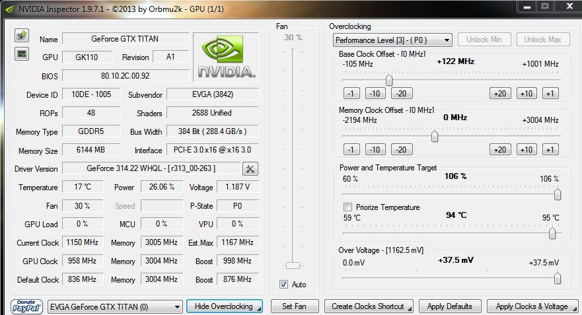Click the Hide Overclocking button

(225, 306)
